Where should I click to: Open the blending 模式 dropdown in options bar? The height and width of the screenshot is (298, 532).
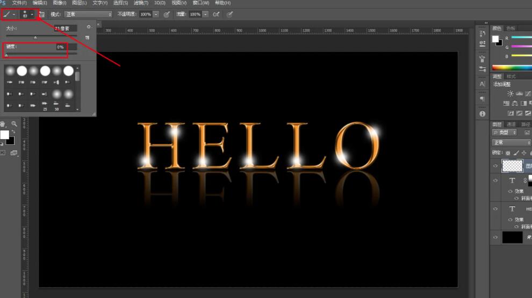[88, 14]
